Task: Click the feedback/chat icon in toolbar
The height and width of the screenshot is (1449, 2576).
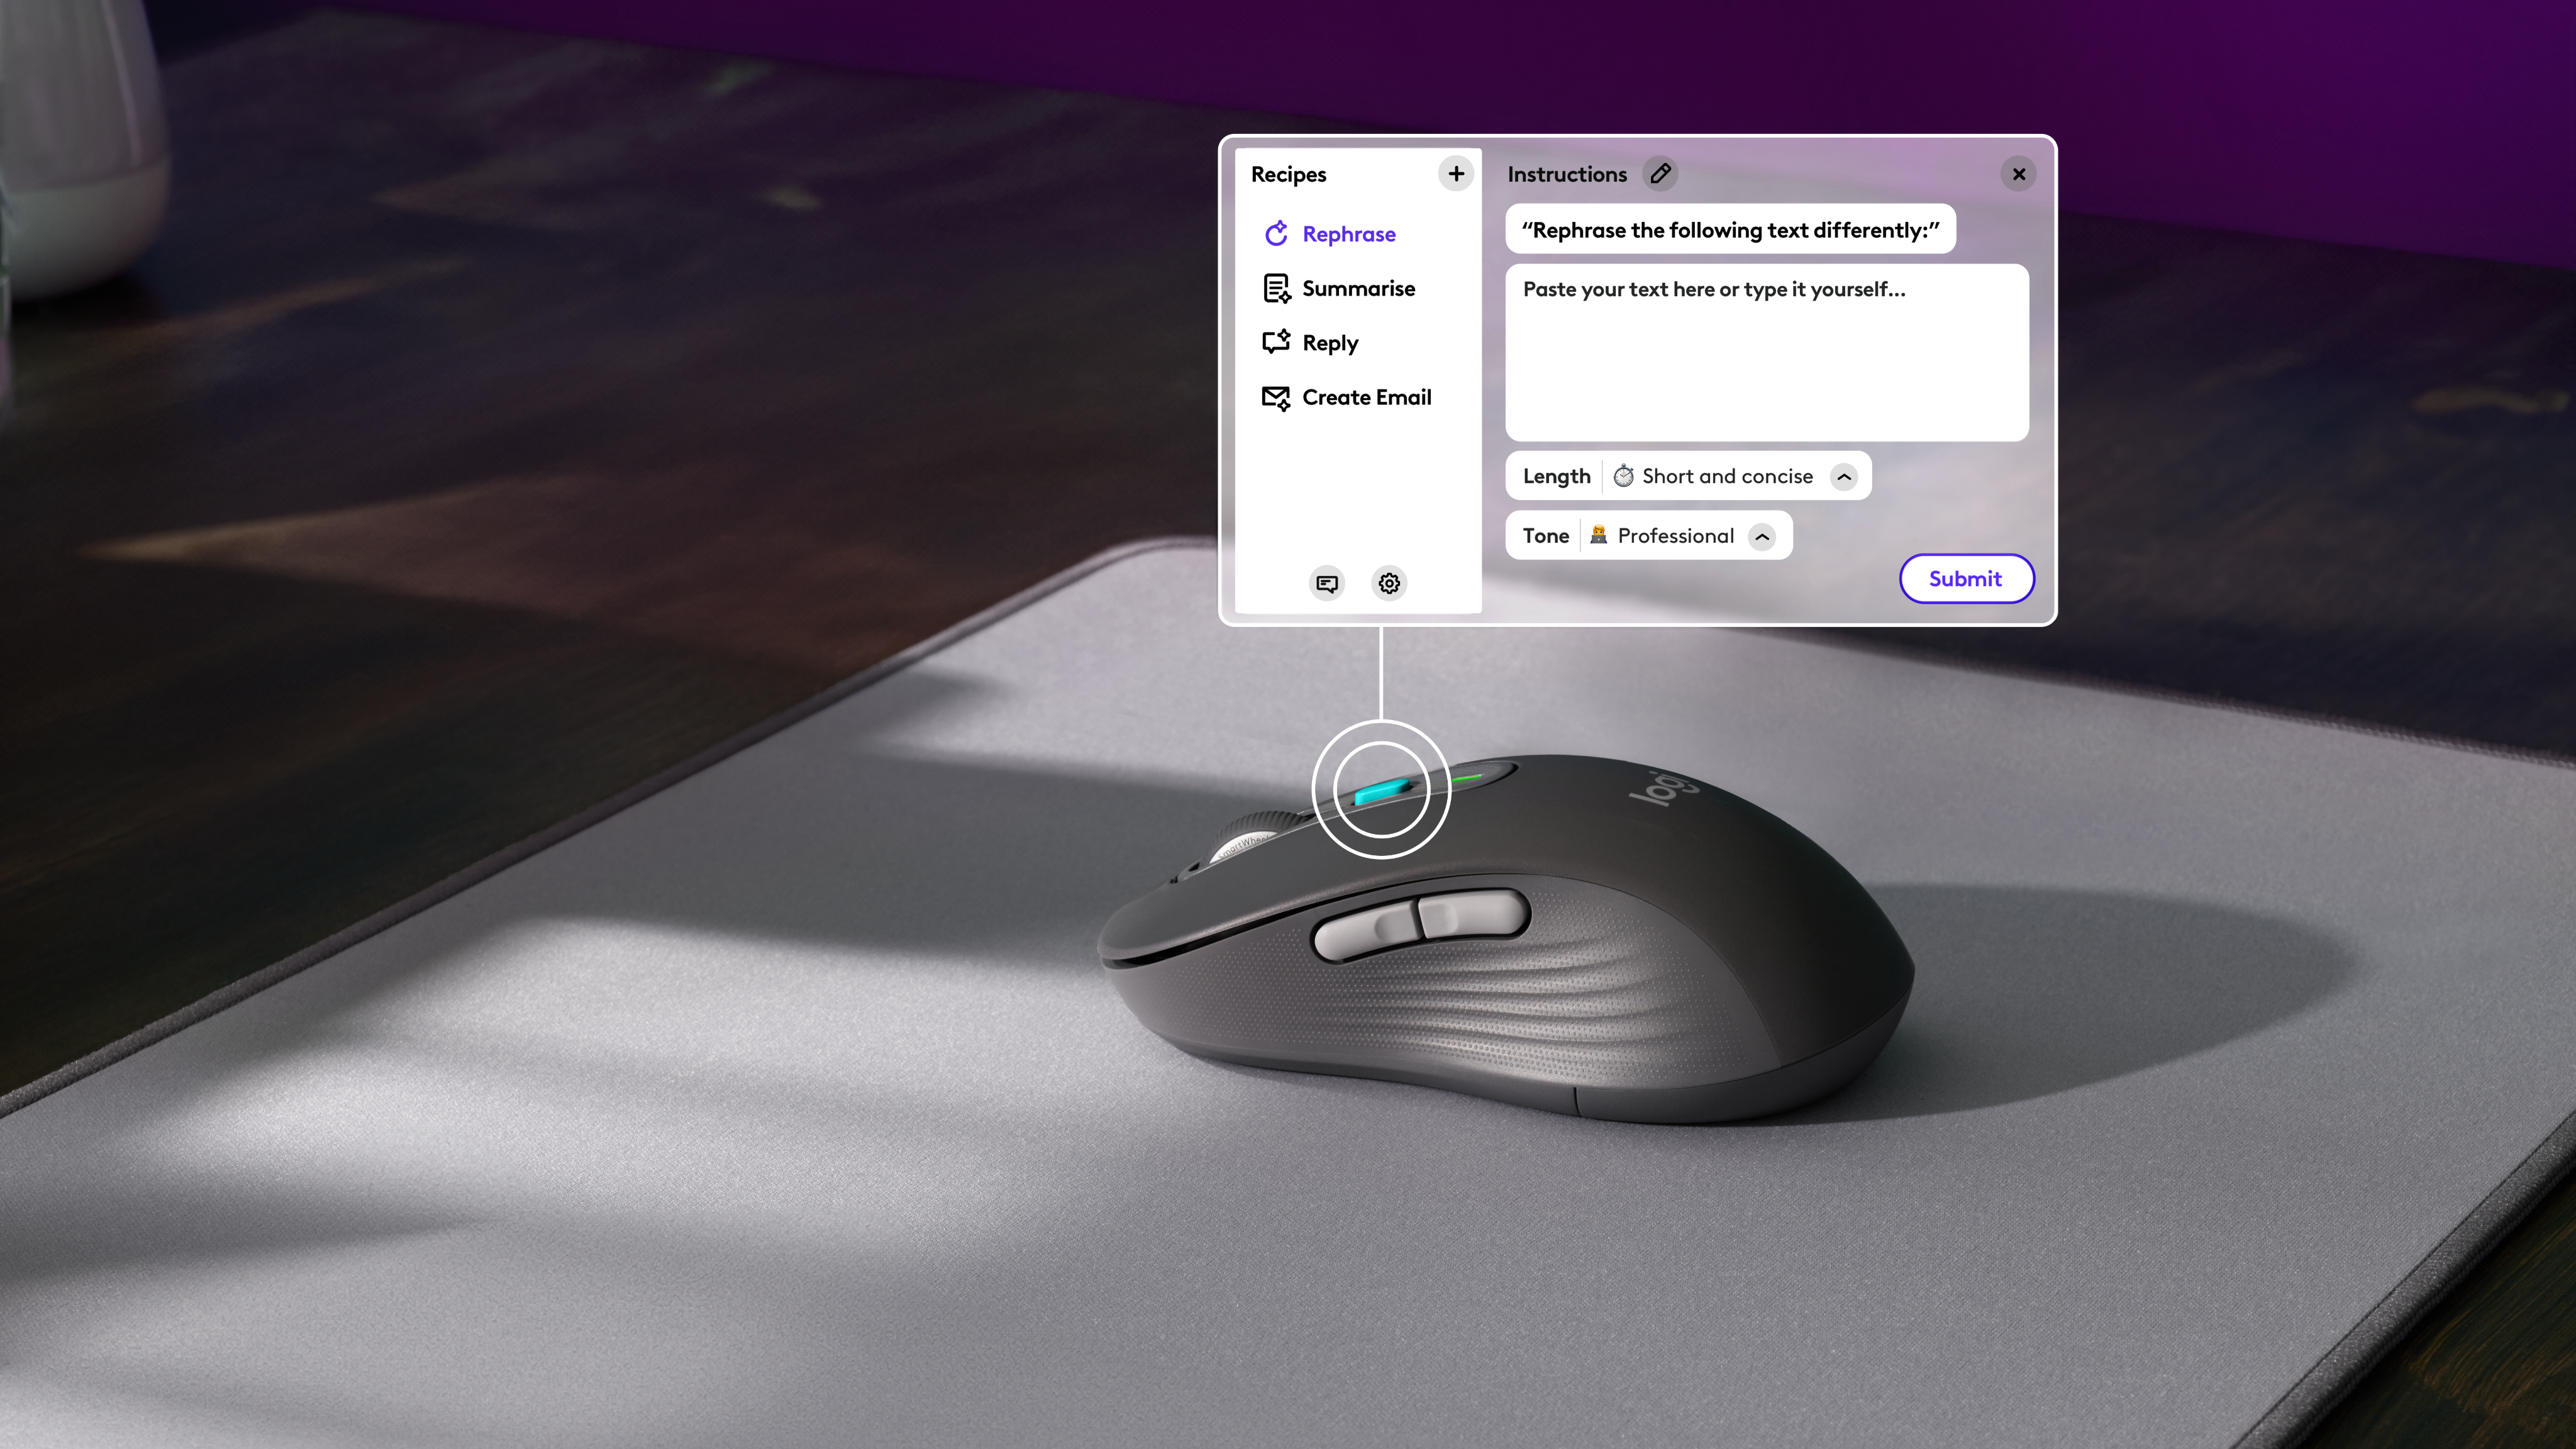Action: click(1327, 582)
